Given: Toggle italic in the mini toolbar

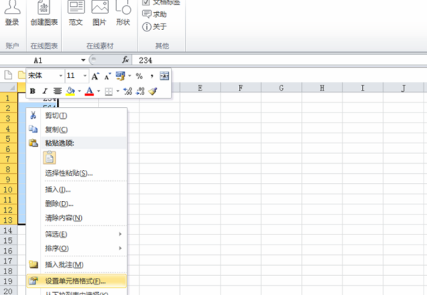Looking at the screenshot, I should point(45,91).
